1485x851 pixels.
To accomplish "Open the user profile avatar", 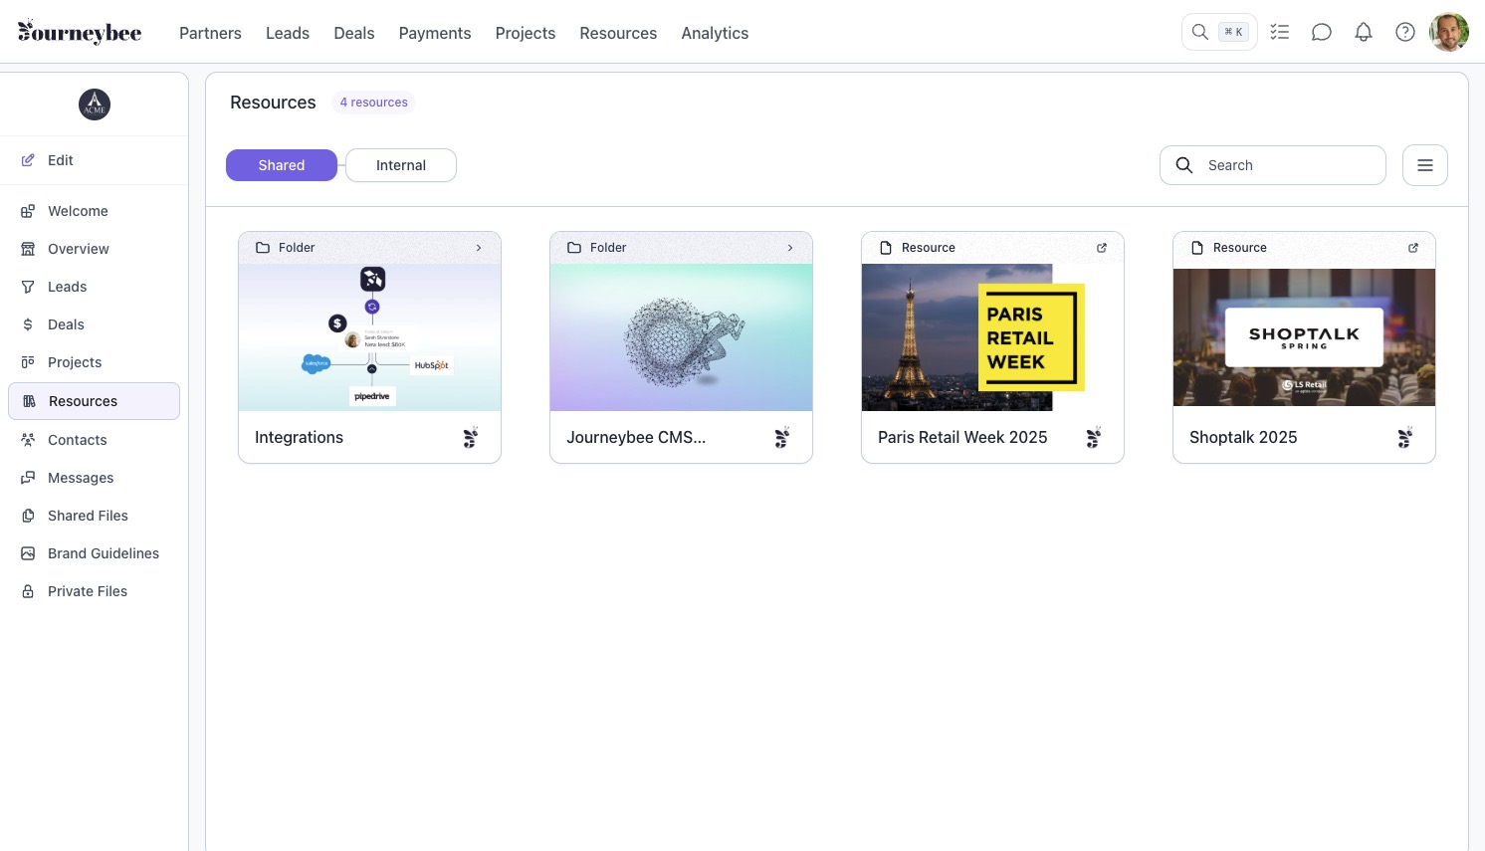I will (x=1449, y=32).
